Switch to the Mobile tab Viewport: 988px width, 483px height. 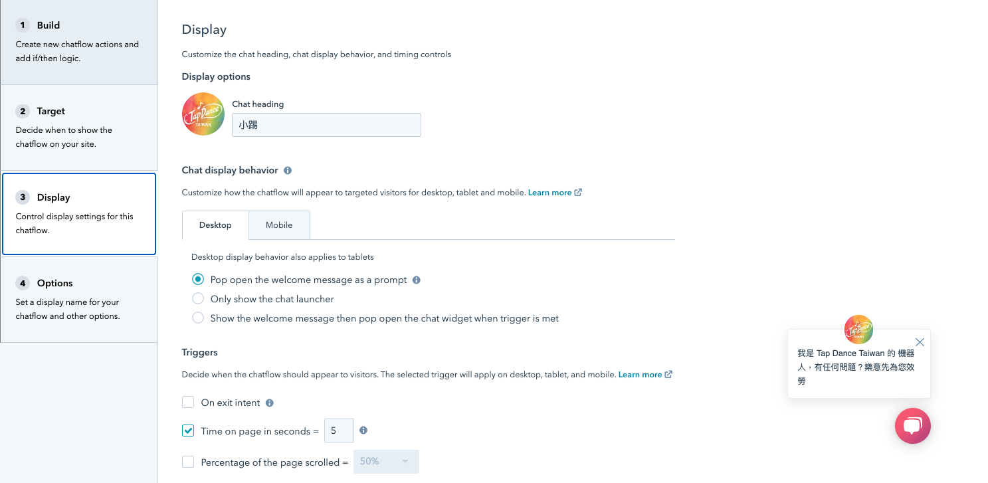(279, 225)
